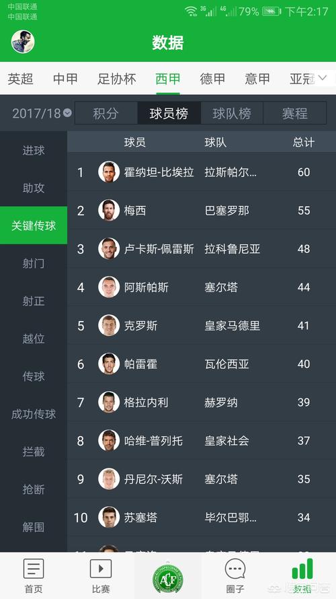Open user profile avatar in header
Screen dimensions: 336x599
click(23, 42)
